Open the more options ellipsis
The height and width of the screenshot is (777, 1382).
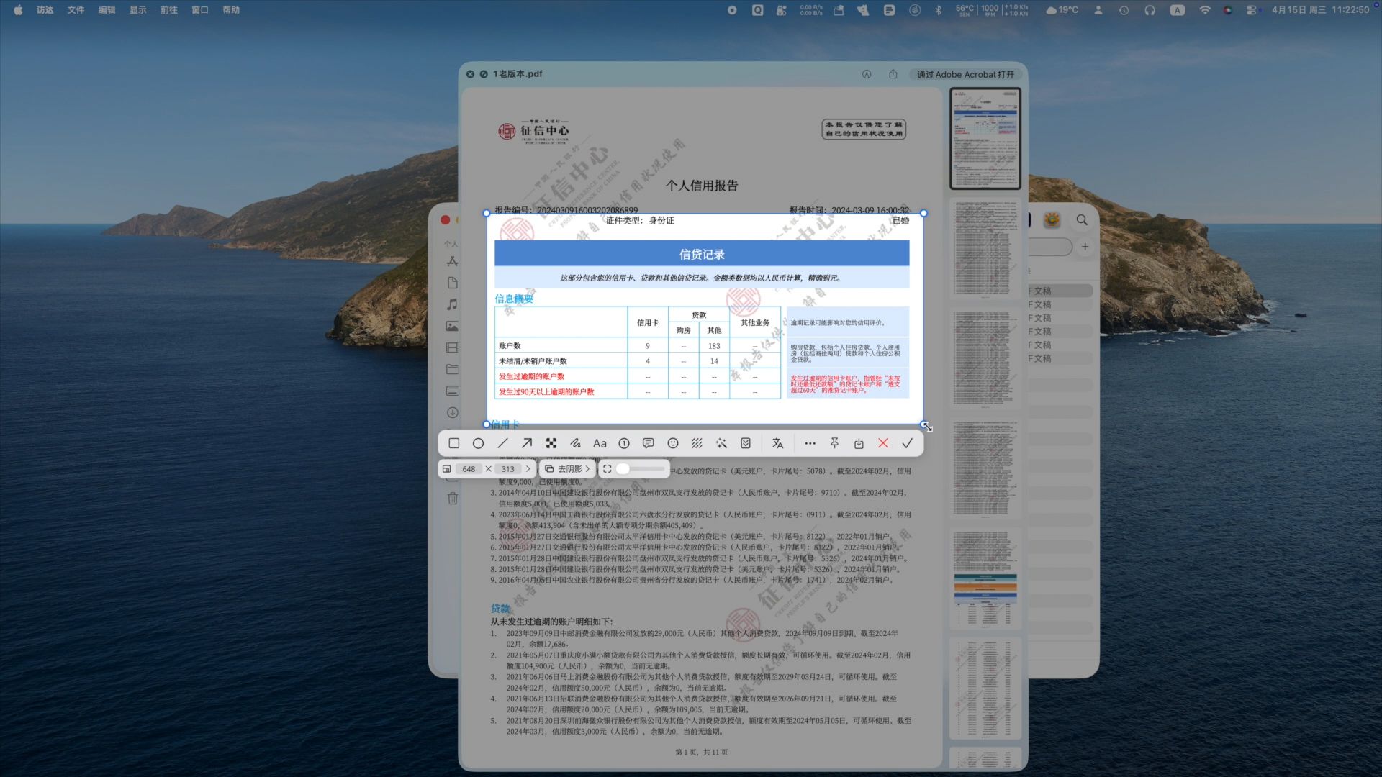(x=810, y=443)
